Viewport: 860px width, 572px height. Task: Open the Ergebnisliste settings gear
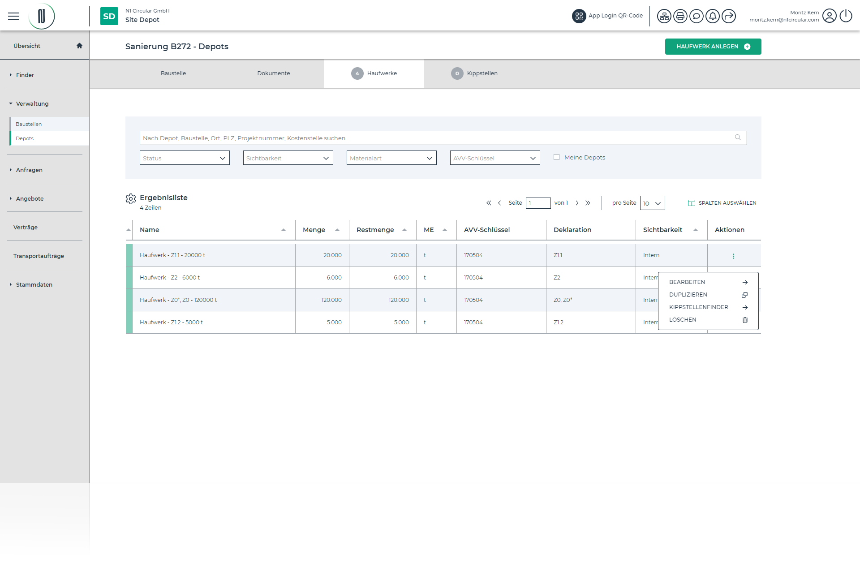[130, 199]
